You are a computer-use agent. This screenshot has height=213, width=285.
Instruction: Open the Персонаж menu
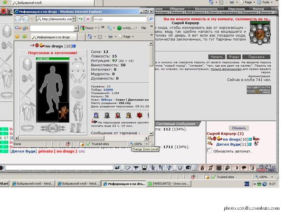point(237,9)
